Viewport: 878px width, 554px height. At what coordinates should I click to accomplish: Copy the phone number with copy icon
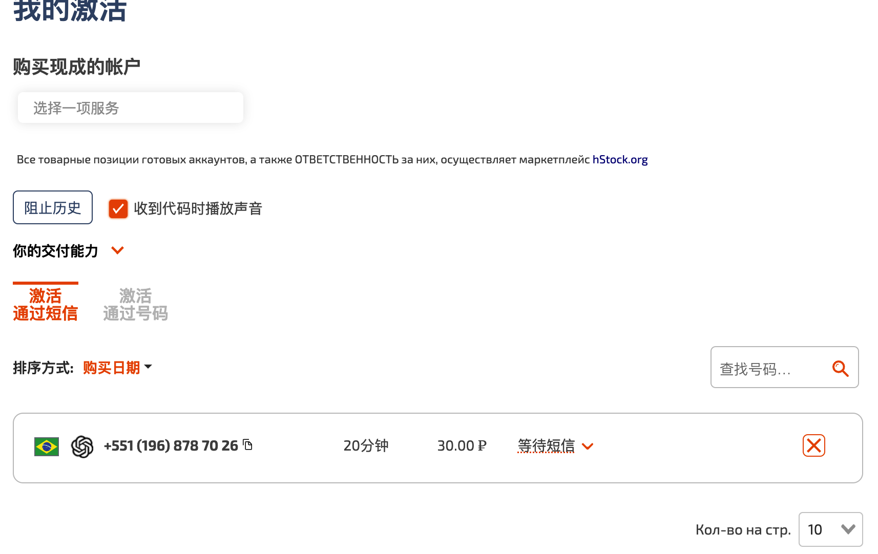click(248, 444)
